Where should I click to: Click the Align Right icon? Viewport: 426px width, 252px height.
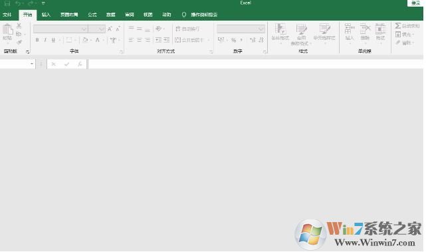coord(148,41)
